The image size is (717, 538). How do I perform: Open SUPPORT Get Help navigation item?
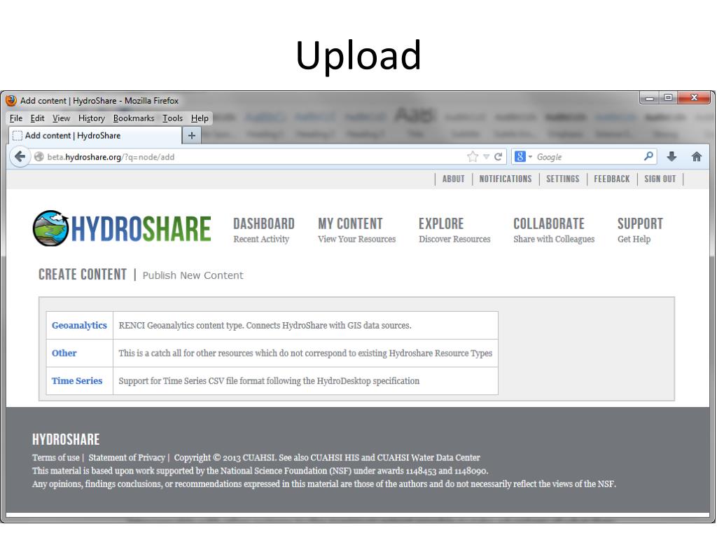640,230
